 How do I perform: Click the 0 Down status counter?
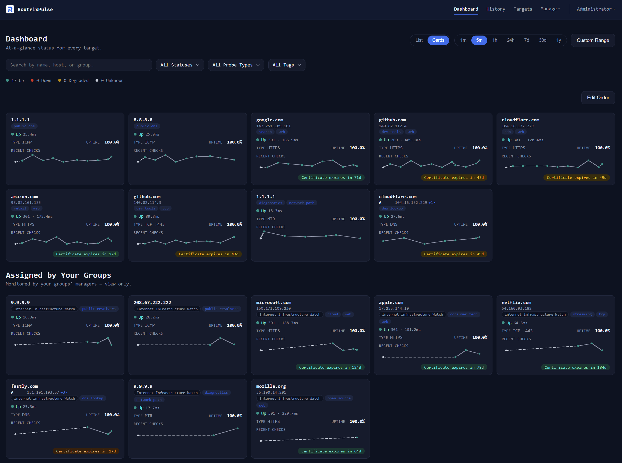(x=41, y=80)
